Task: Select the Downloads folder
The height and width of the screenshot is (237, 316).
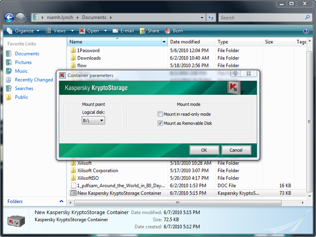Action: pos(89,58)
